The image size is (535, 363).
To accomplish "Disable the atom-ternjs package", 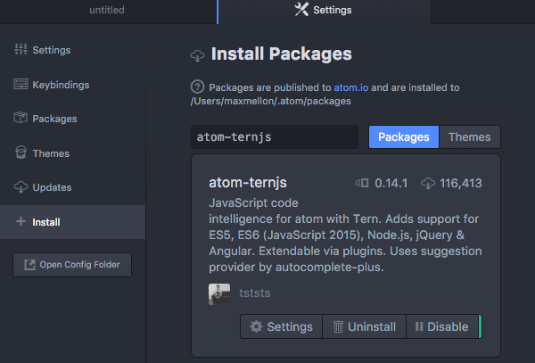I will pos(442,326).
